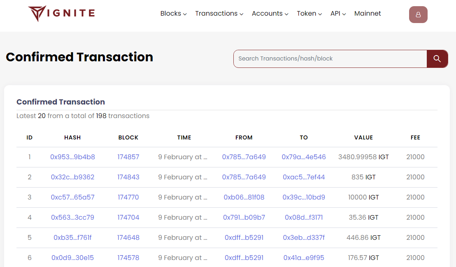Click the time cell in row 3
This screenshot has width=456, height=267.
coord(183,197)
